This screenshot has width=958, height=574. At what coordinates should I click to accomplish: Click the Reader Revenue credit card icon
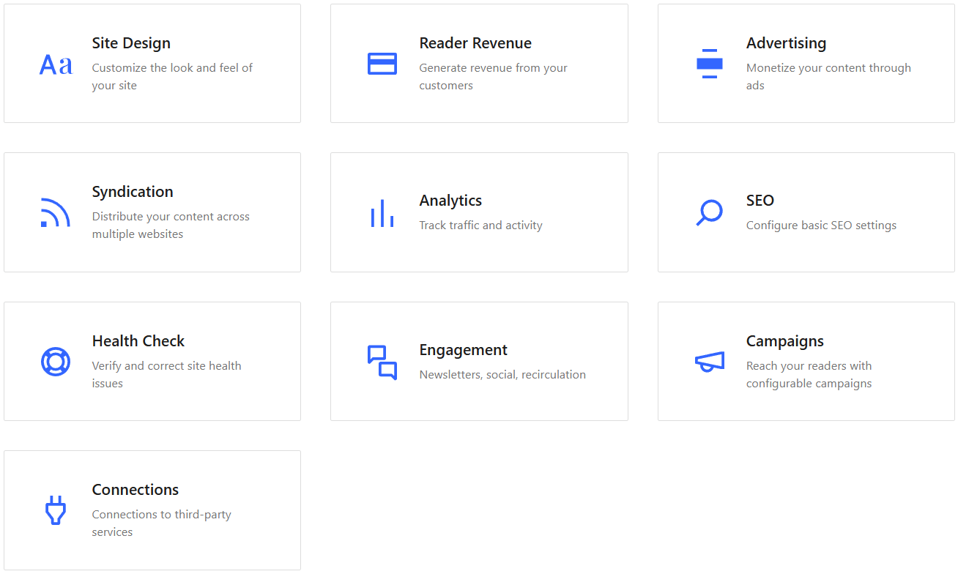click(382, 64)
